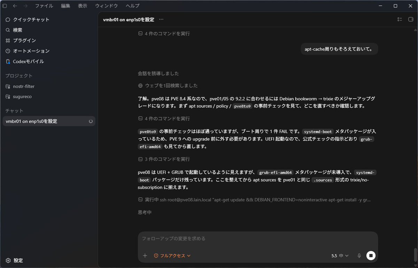
Task: Click the Codexモバイル phone icon
Action: click(x=8, y=61)
